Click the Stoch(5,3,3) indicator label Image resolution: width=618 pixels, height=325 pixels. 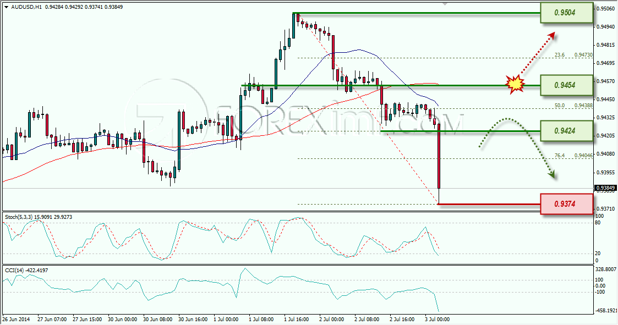[38, 217]
